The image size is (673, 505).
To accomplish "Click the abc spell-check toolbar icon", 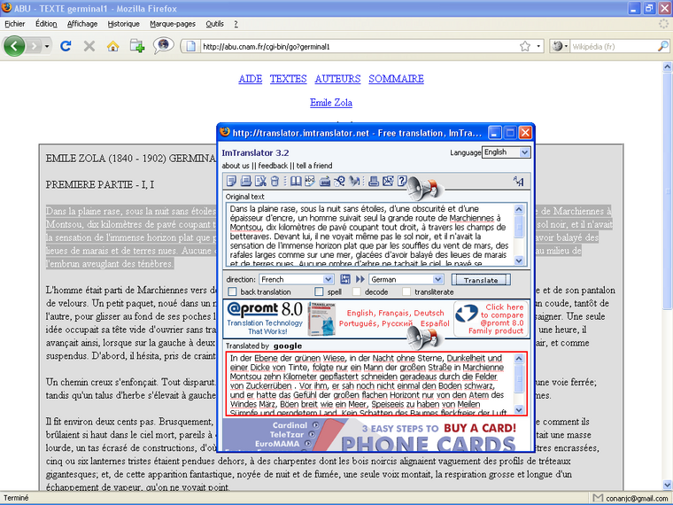I will [x=310, y=182].
